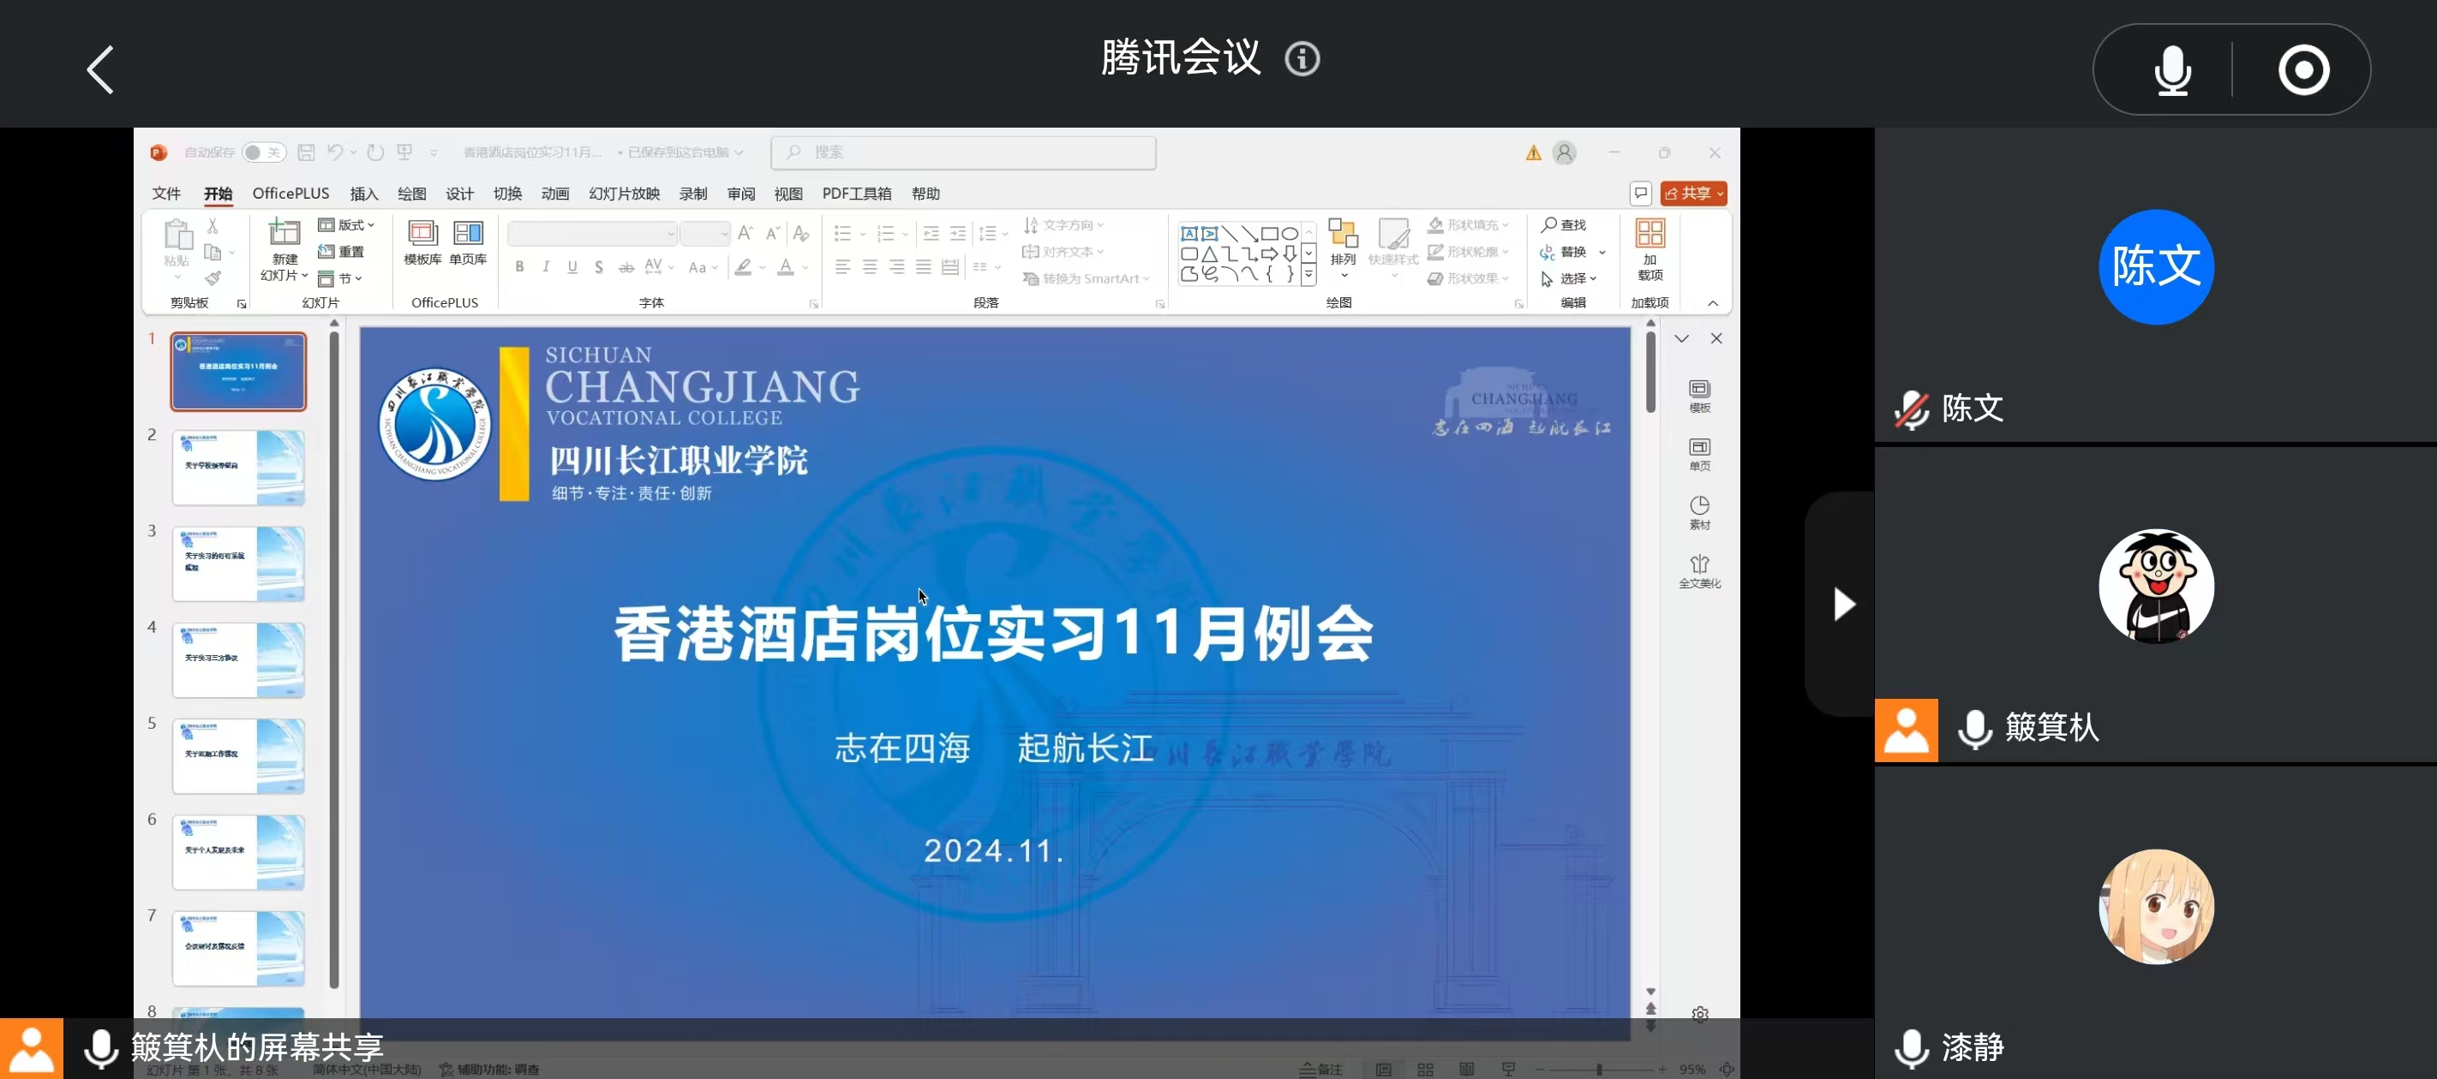Viewport: 2437px width, 1079px height.
Task: Click the Cut scissors icon
Action: coord(213,226)
